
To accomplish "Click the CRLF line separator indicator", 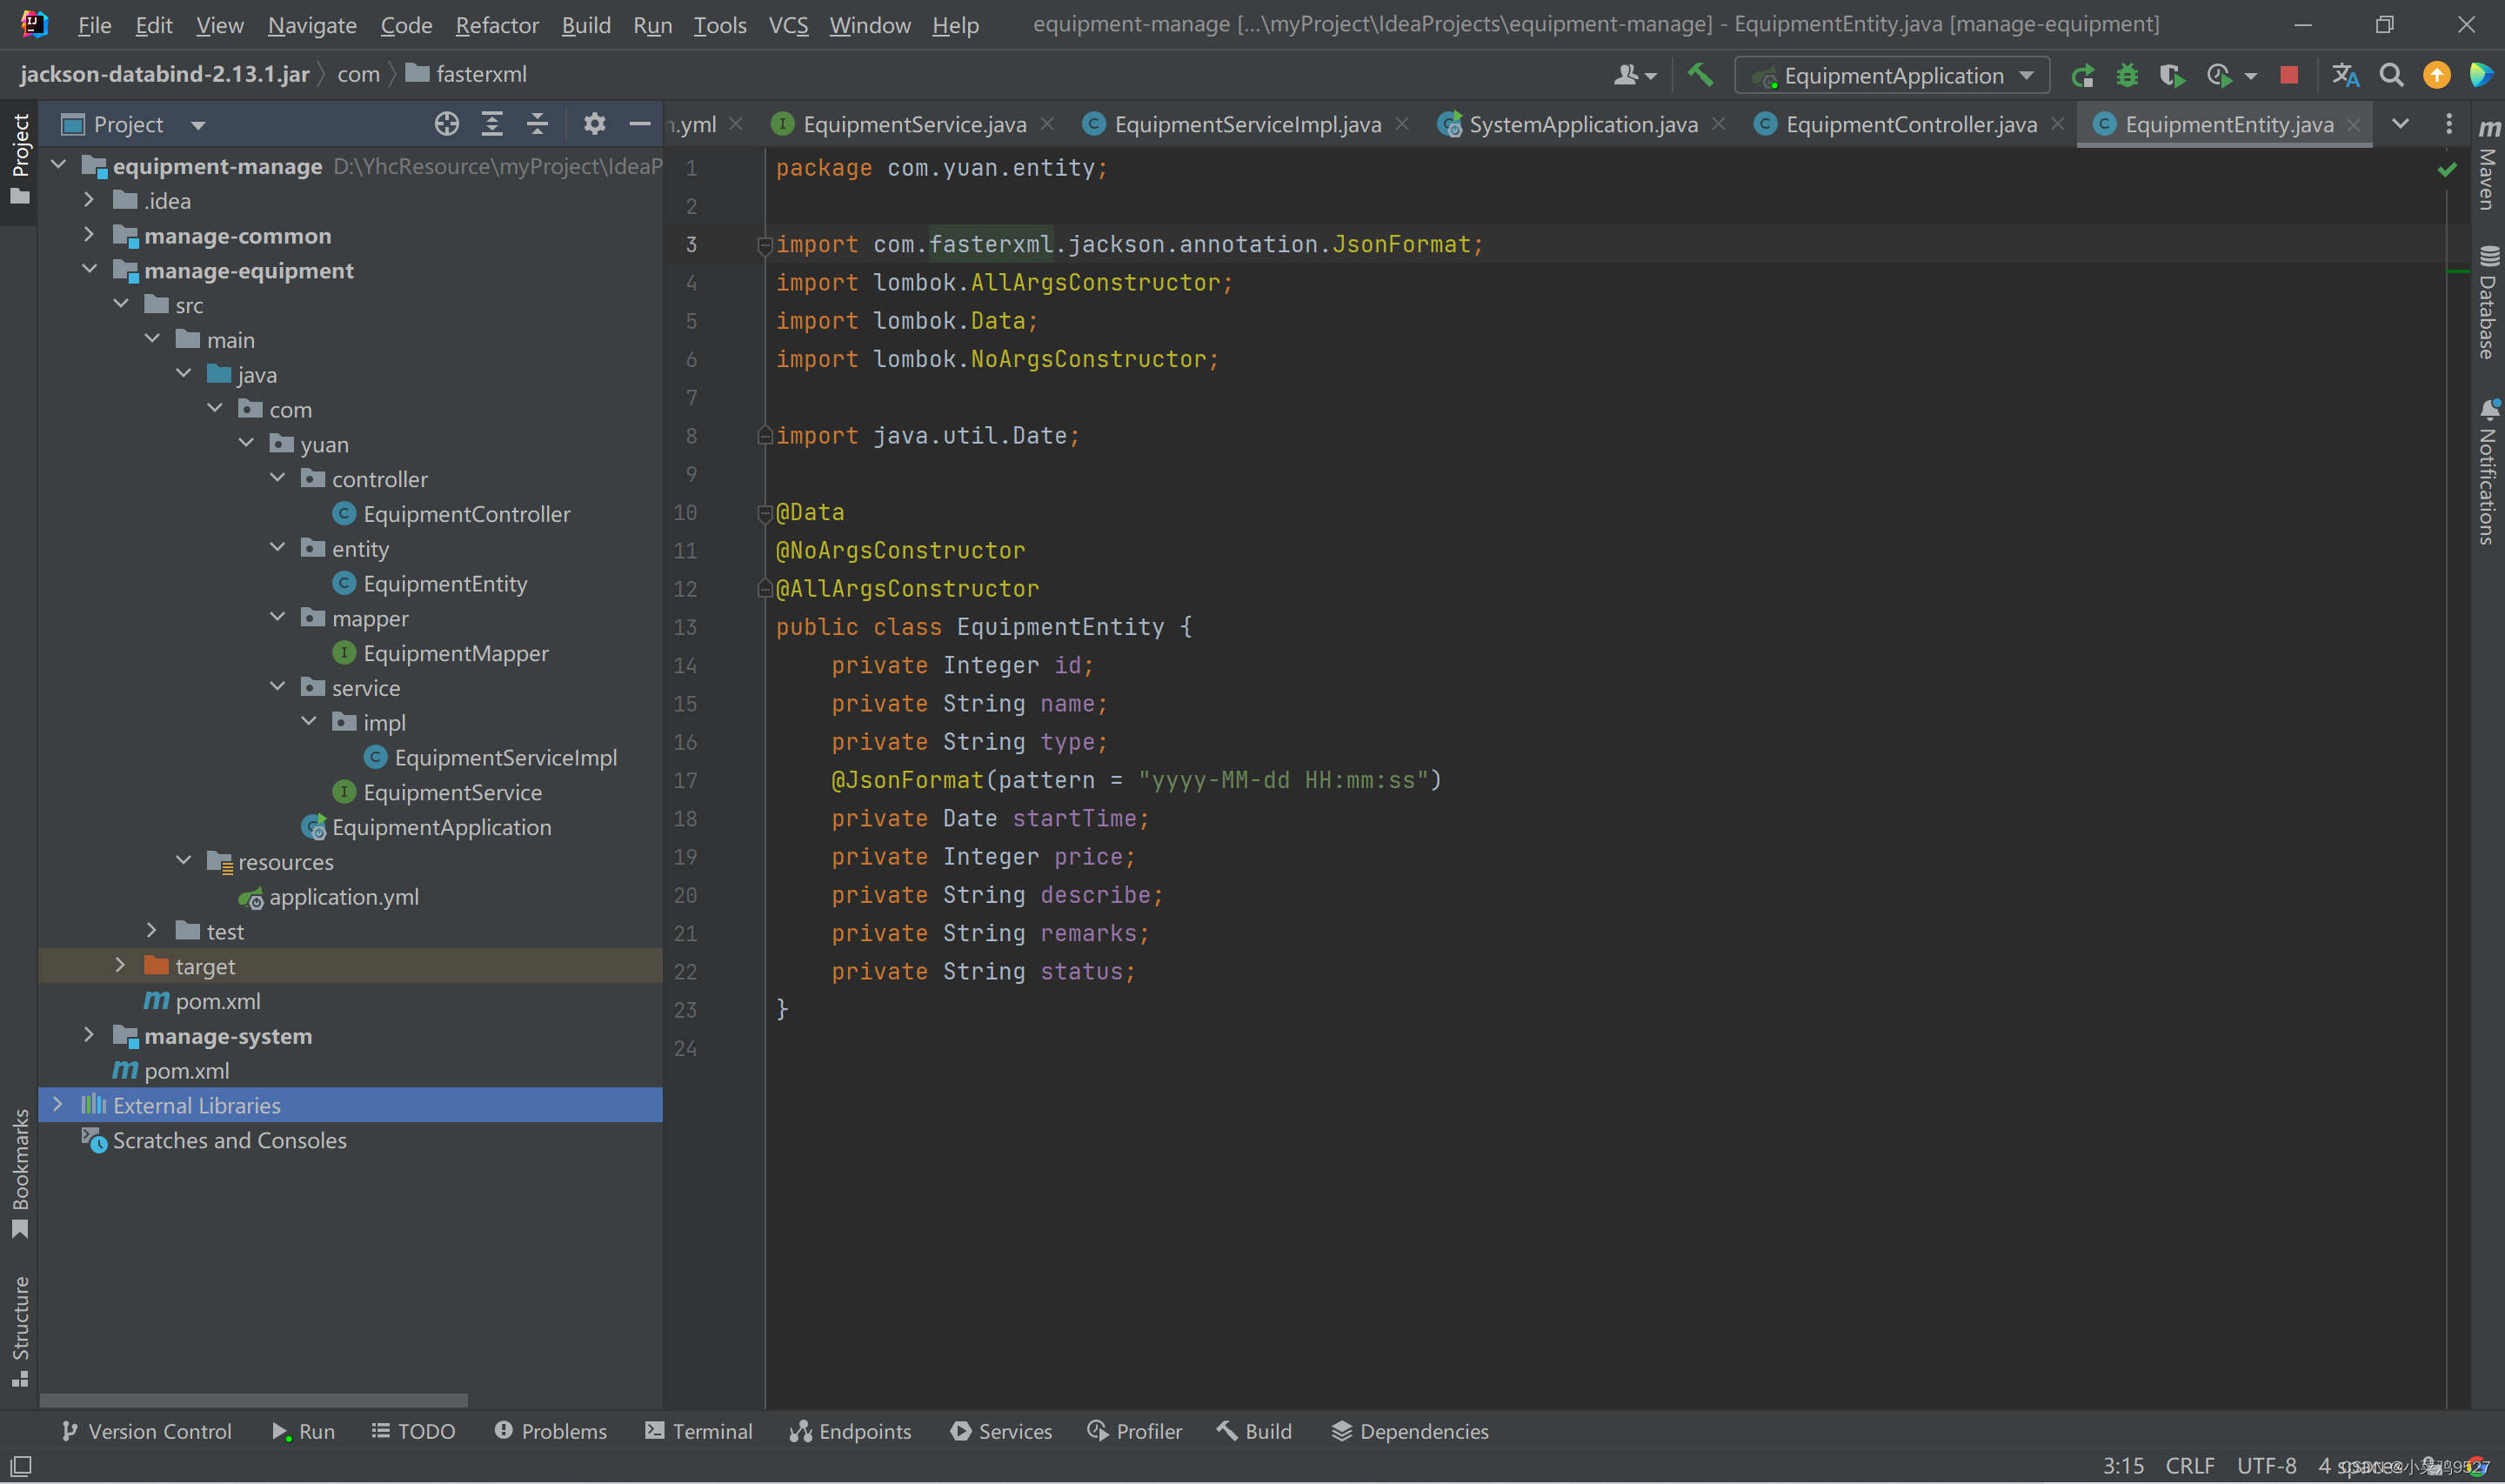I will coord(2189,1465).
